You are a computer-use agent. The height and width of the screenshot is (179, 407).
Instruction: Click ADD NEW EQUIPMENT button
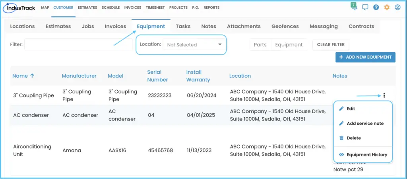(x=366, y=57)
